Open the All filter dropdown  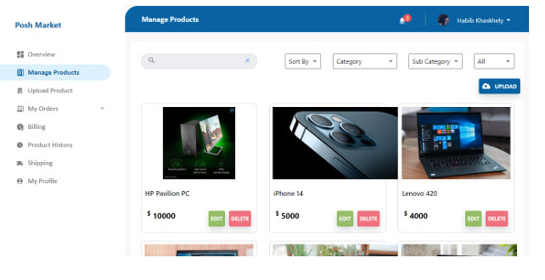(494, 62)
